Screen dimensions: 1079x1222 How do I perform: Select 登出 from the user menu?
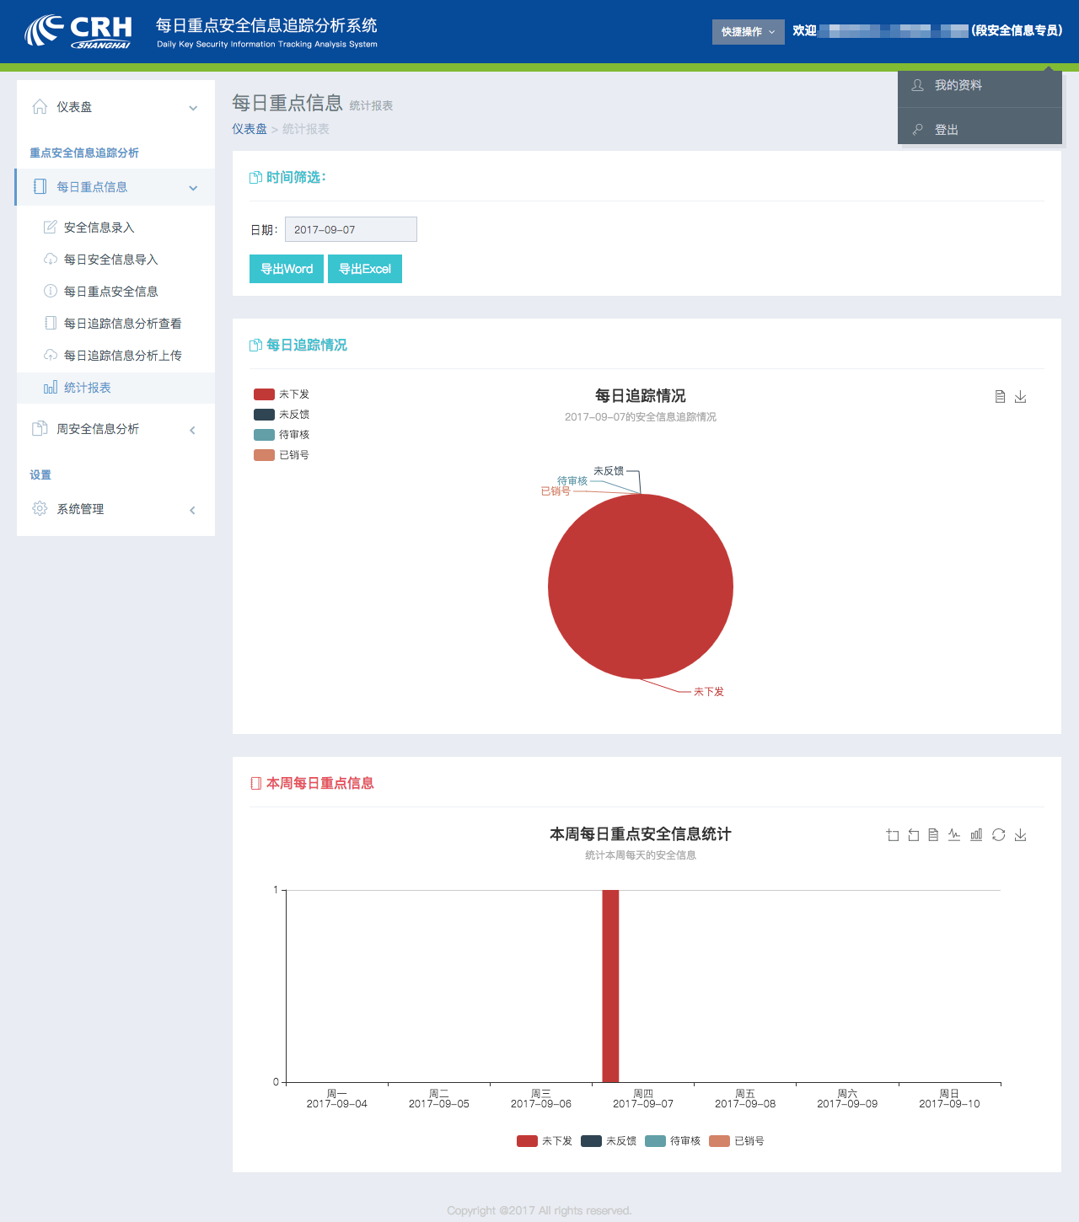(947, 130)
